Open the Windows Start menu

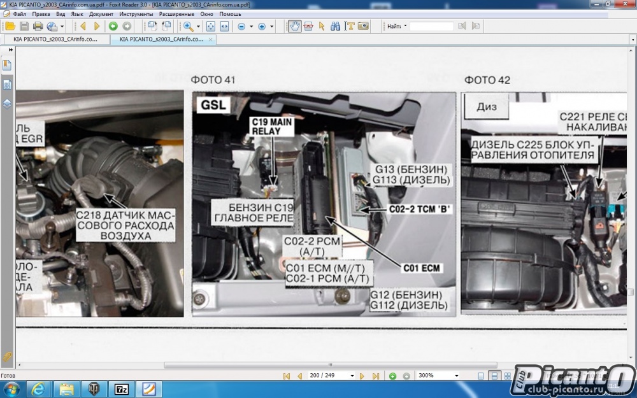(11, 390)
